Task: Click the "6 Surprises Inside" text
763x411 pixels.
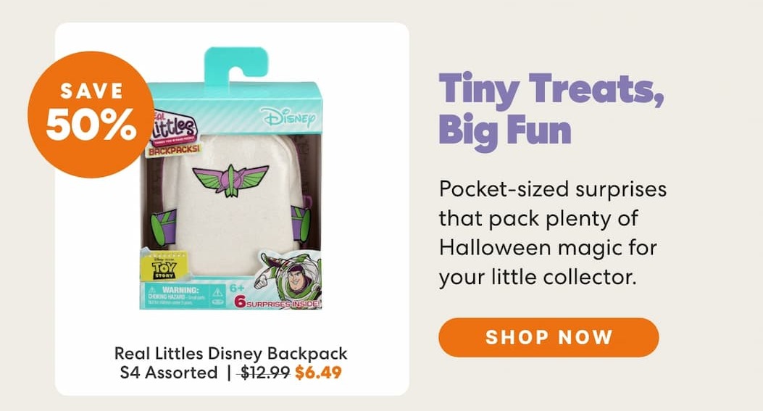Action: click(x=277, y=302)
